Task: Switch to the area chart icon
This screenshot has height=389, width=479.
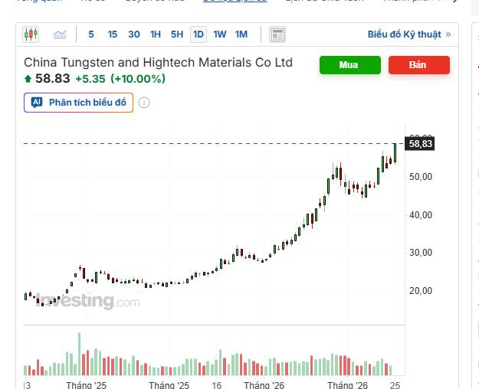Action: click(60, 34)
